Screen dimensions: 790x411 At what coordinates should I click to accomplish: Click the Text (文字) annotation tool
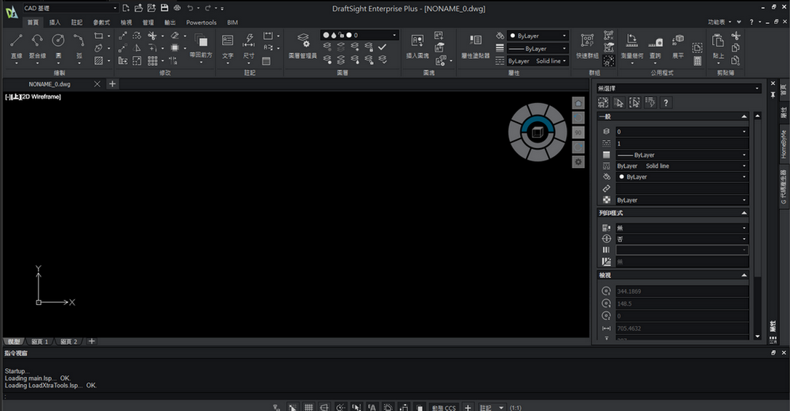228,45
